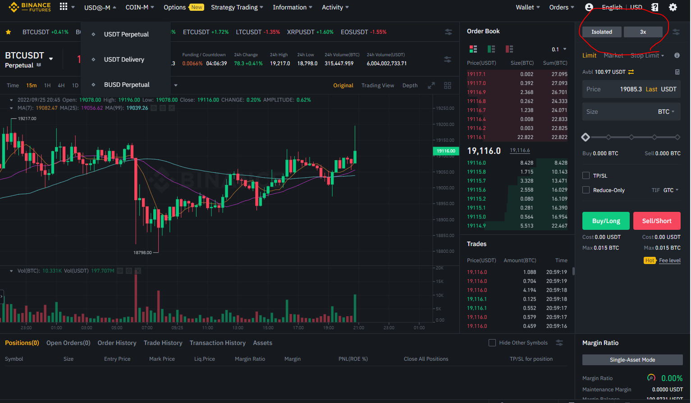Switch to Depth chart tab
The height and width of the screenshot is (403, 691).
pyautogui.click(x=410, y=85)
